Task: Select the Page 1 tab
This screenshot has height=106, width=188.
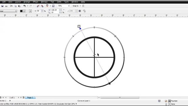Action: coord(30,97)
